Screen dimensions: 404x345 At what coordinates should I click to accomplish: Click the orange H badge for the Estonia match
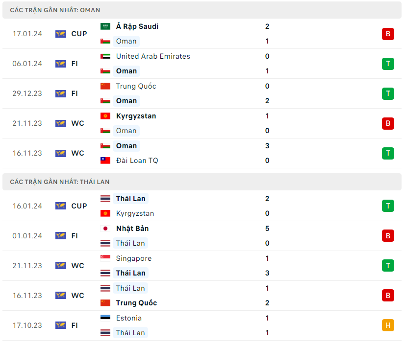pos(388,325)
